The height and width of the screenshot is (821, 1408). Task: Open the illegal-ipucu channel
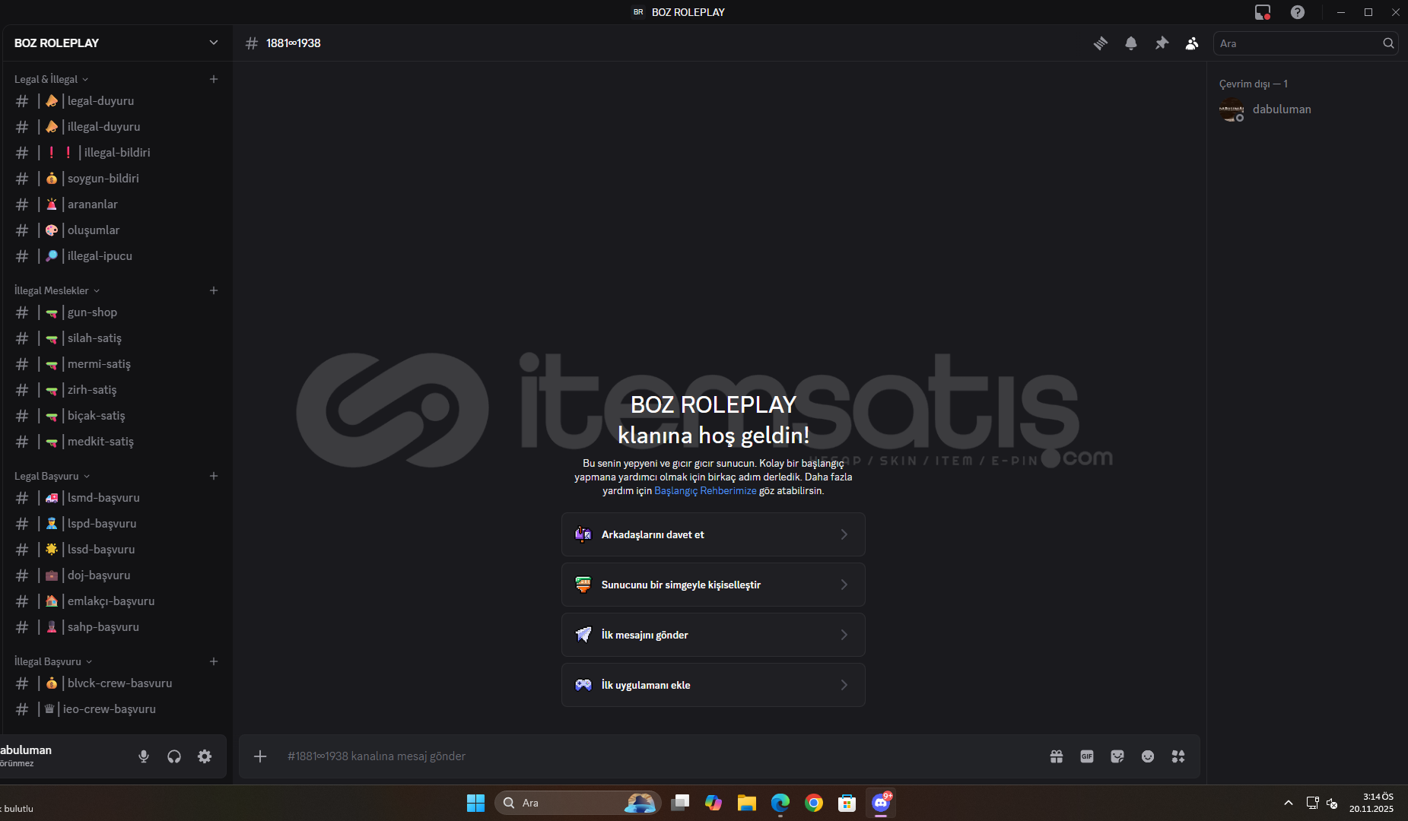point(116,256)
